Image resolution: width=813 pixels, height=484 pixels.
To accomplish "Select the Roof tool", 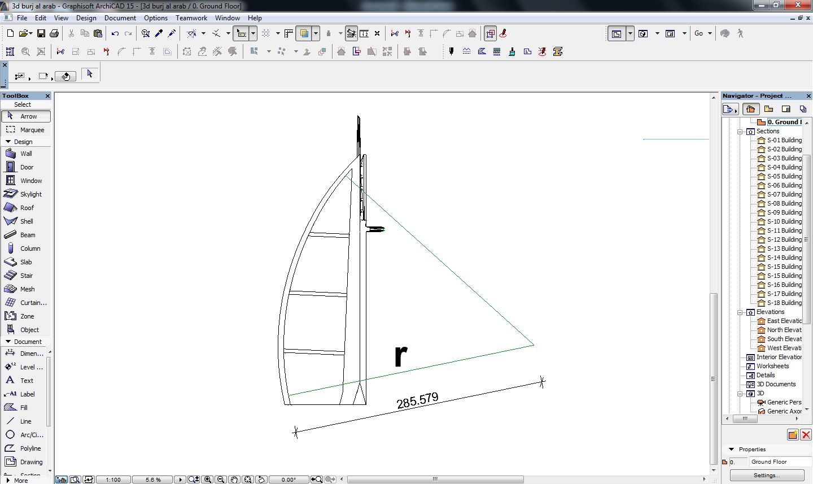I will point(26,208).
